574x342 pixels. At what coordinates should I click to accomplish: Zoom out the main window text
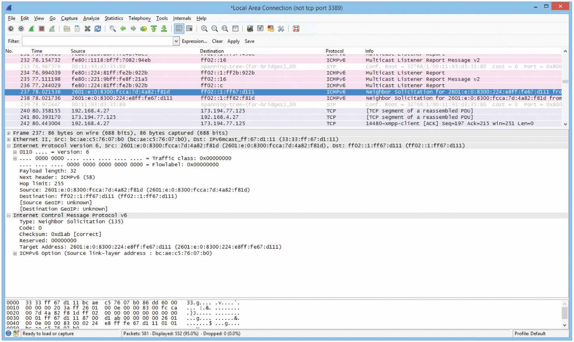(215, 28)
